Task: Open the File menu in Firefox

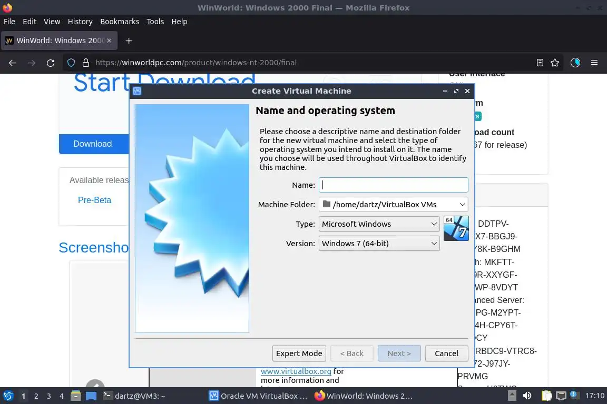Action: tap(9, 22)
